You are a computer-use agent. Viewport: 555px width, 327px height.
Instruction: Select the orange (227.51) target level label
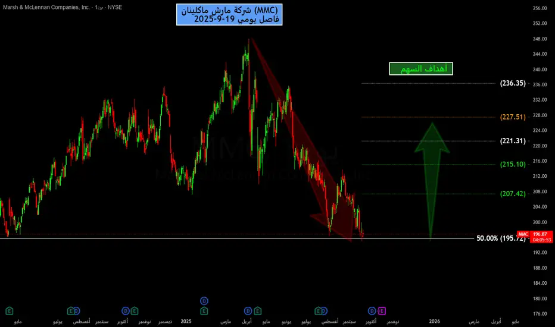tap(513, 117)
